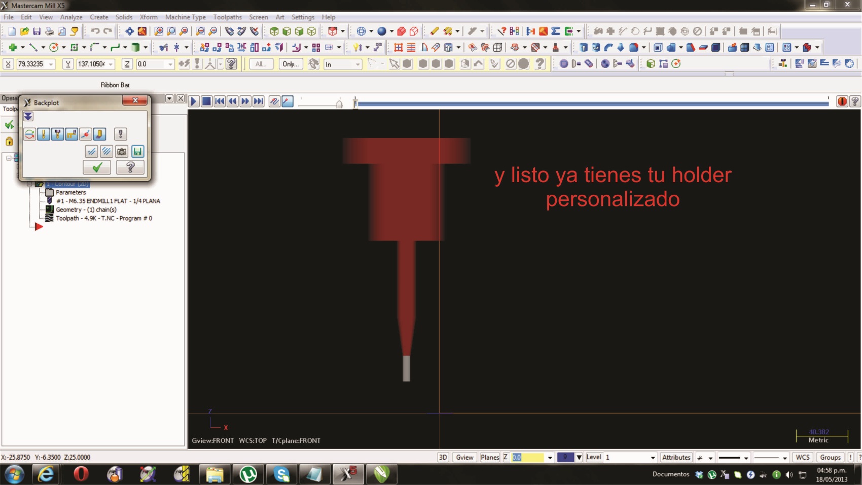Screen dimensions: 862x485
Task: Click the Save file icon in the toolbar
Action: coord(37,31)
